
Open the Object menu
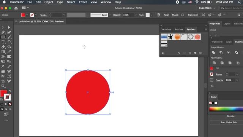pyautogui.click(x=49, y=2)
